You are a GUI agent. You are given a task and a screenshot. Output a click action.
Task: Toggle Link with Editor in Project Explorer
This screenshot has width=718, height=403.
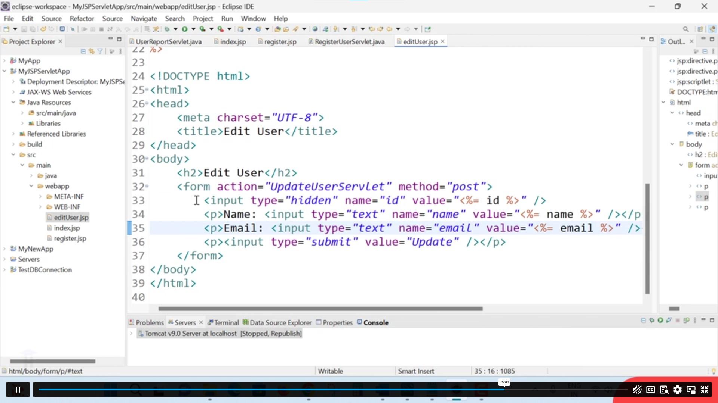92,51
